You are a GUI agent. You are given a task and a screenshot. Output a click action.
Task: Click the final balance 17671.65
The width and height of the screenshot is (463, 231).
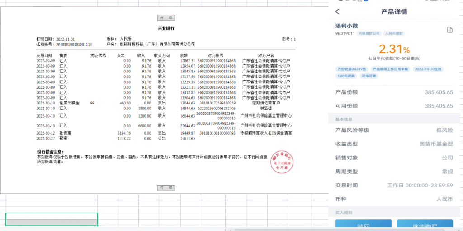188,138
